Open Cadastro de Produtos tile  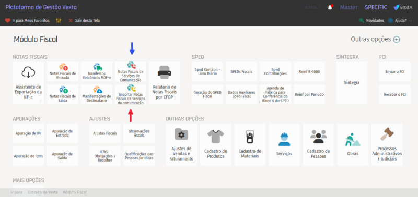click(216, 144)
